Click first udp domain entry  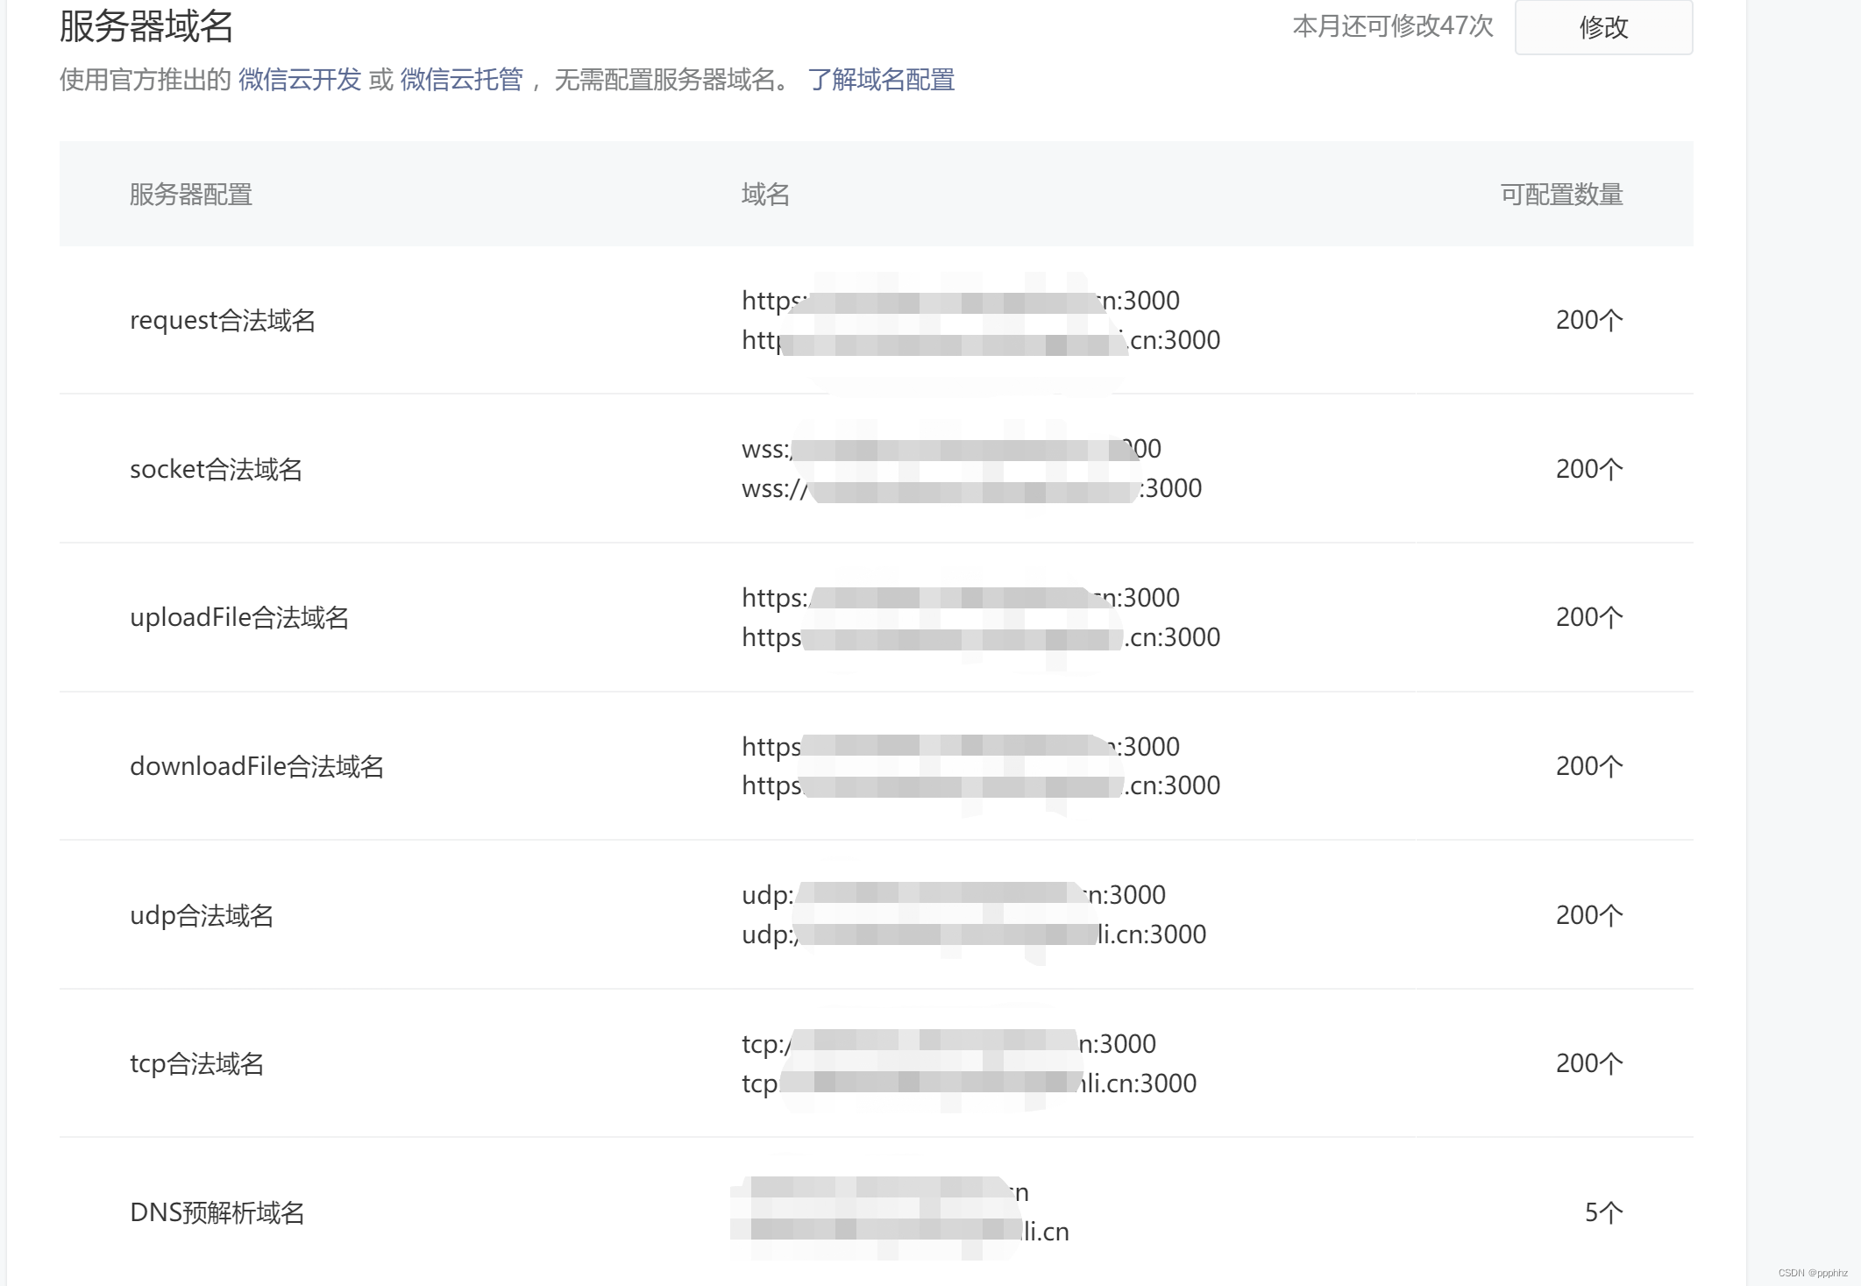(x=954, y=895)
